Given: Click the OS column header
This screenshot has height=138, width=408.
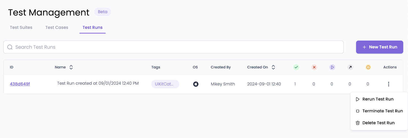Looking at the screenshot, I should [195, 67].
